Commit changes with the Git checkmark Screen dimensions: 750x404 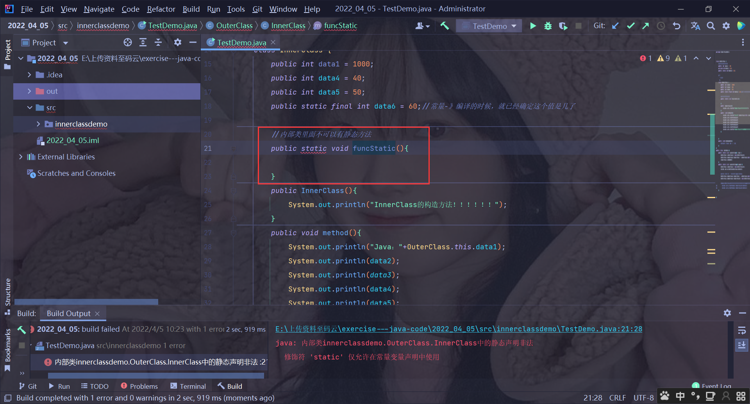point(630,26)
